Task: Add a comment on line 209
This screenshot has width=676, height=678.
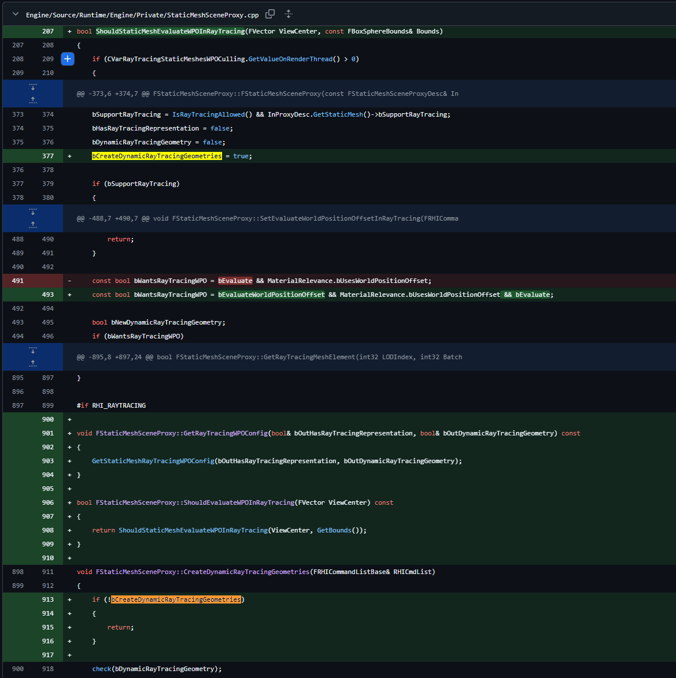Action: [68, 59]
